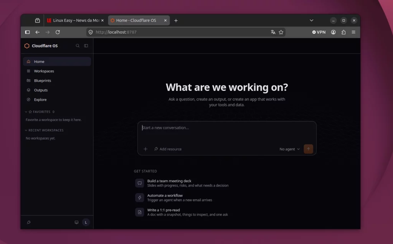Open the No agent dropdown
This screenshot has width=393, height=244.
tap(289, 149)
